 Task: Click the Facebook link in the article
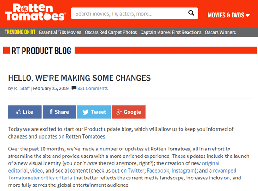pyautogui.click(x=158, y=171)
